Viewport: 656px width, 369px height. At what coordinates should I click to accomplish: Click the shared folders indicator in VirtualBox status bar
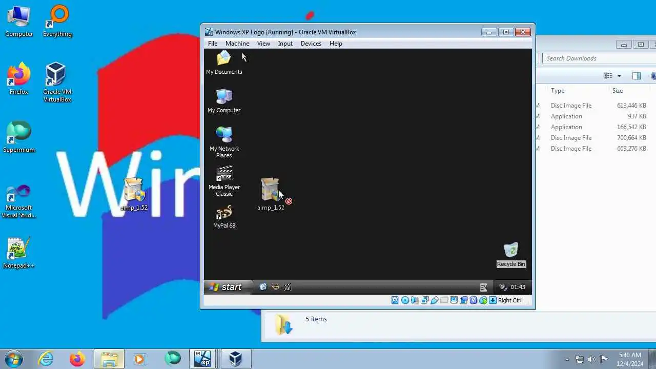(444, 300)
